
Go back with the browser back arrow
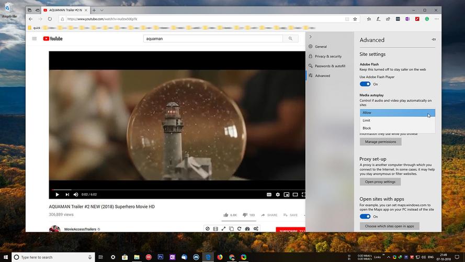(x=30, y=19)
